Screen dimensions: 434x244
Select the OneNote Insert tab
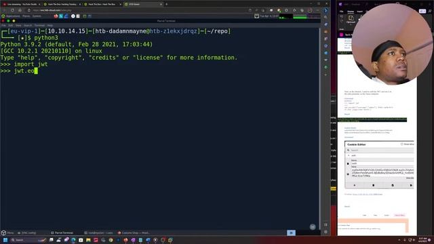point(359,12)
